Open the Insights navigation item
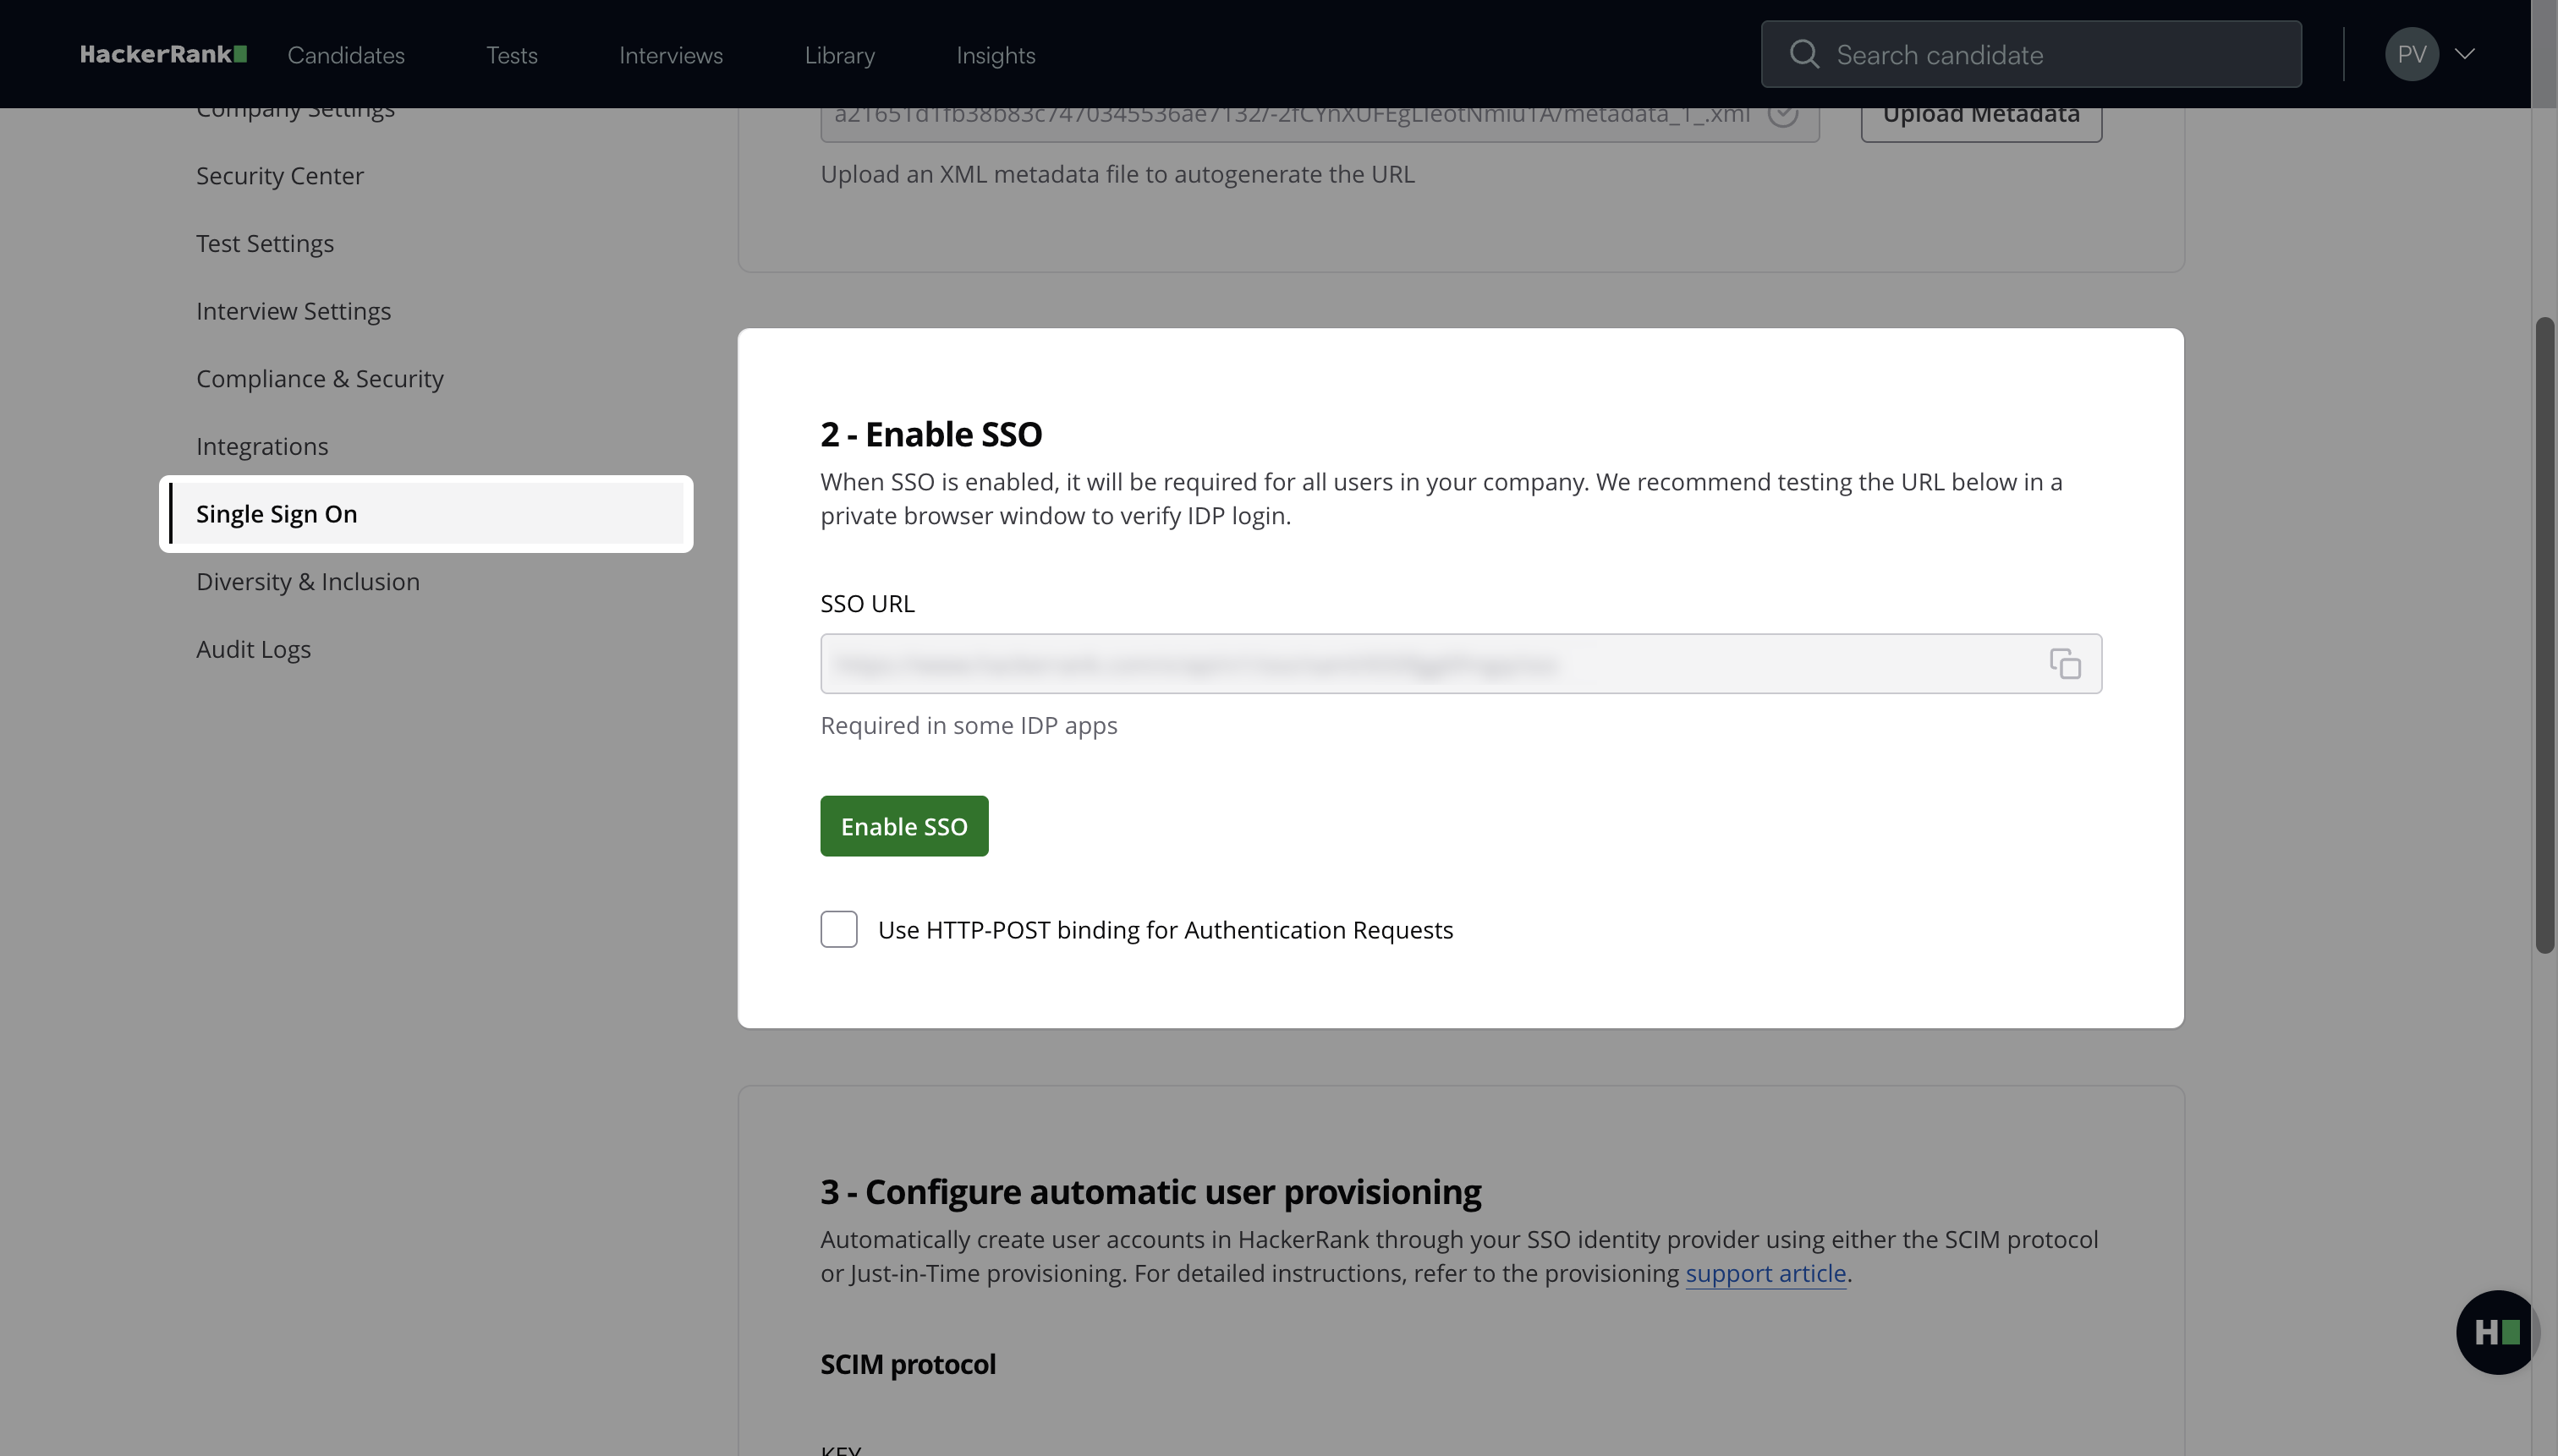The height and width of the screenshot is (1456, 2558). (x=996, y=55)
